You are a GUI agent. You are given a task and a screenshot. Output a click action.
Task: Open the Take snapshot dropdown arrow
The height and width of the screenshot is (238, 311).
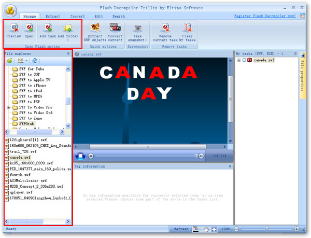[146, 40]
